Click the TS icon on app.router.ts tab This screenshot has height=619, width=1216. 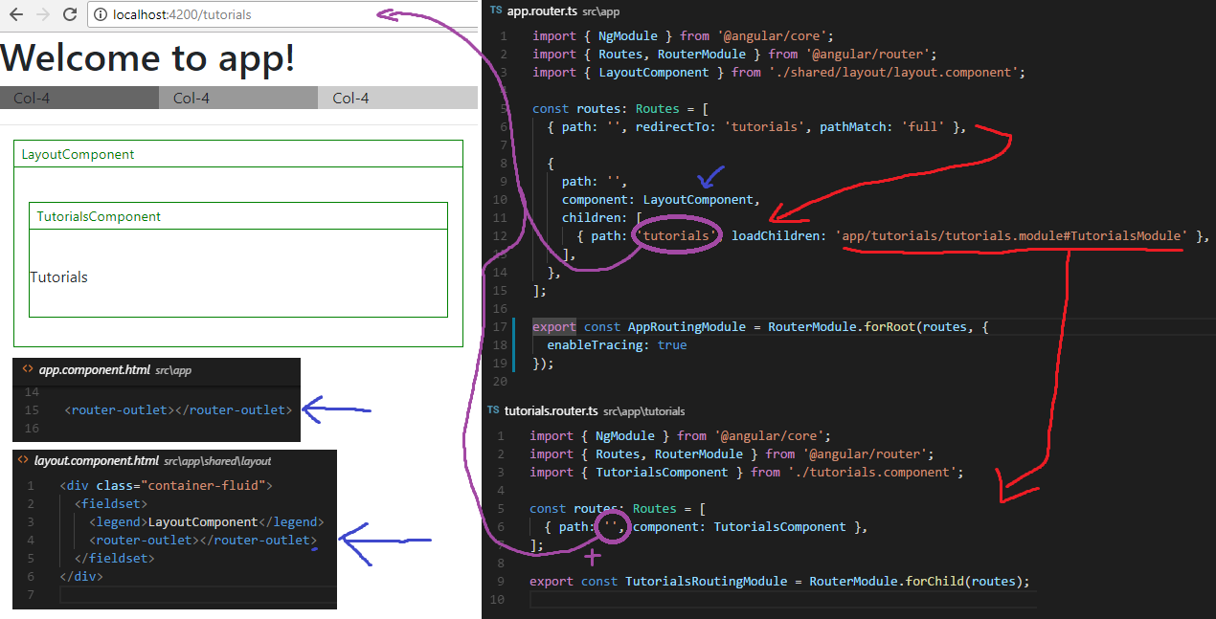click(x=495, y=10)
